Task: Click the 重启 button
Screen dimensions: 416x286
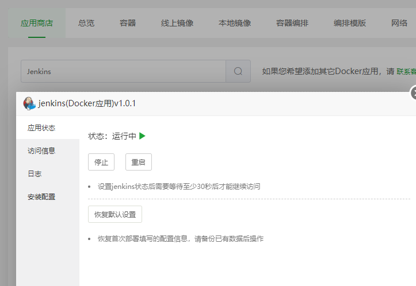Action: pyautogui.click(x=139, y=162)
